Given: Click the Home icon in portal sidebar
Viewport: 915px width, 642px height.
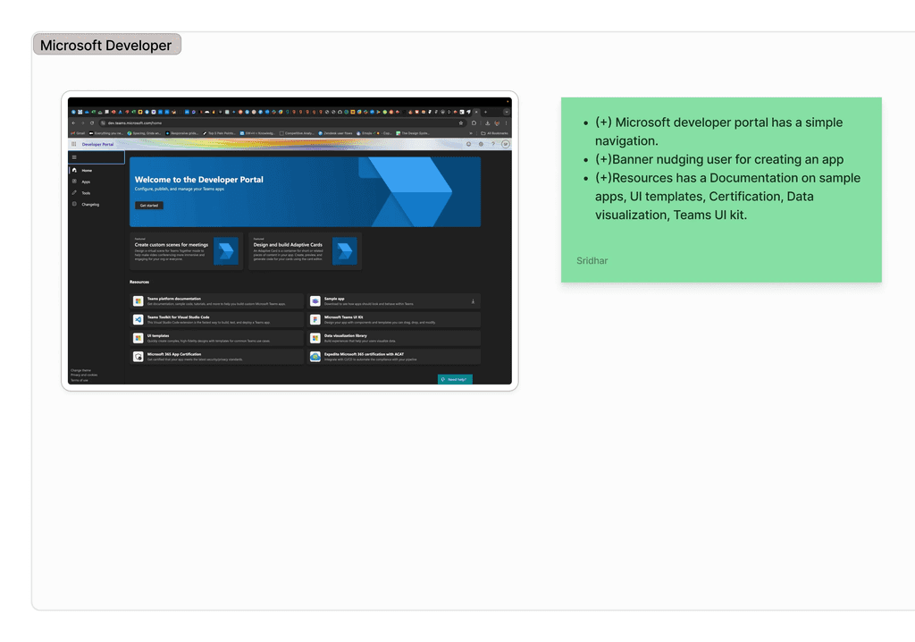Looking at the screenshot, I should [74, 170].
